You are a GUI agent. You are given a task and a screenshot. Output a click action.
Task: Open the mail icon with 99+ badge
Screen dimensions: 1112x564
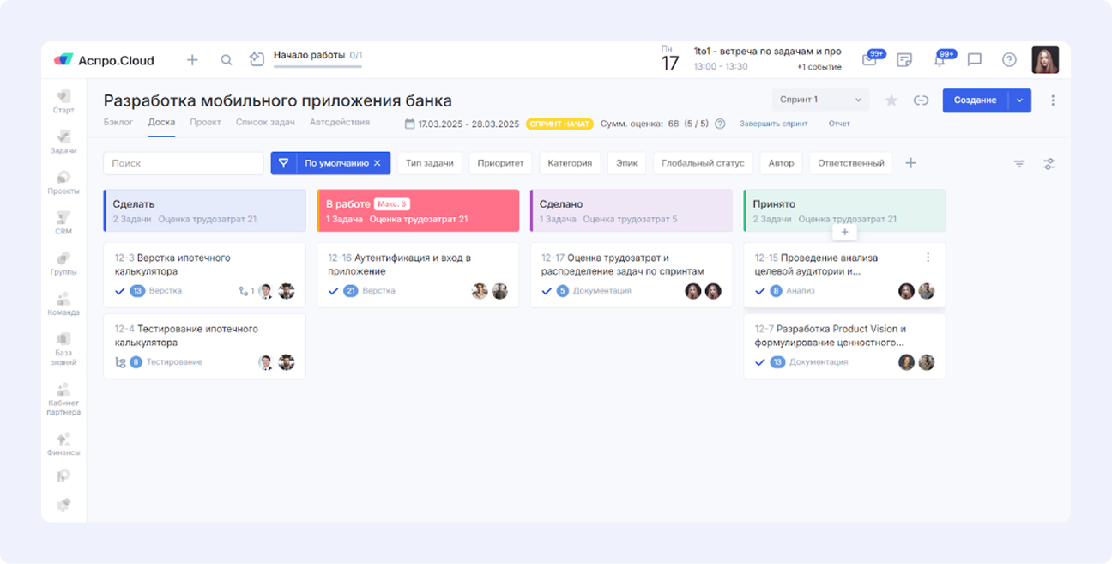point(869,59)
